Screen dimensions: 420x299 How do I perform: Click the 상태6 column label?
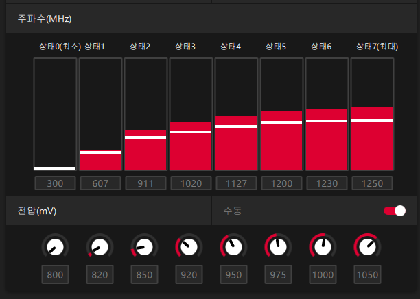[321, 47]
